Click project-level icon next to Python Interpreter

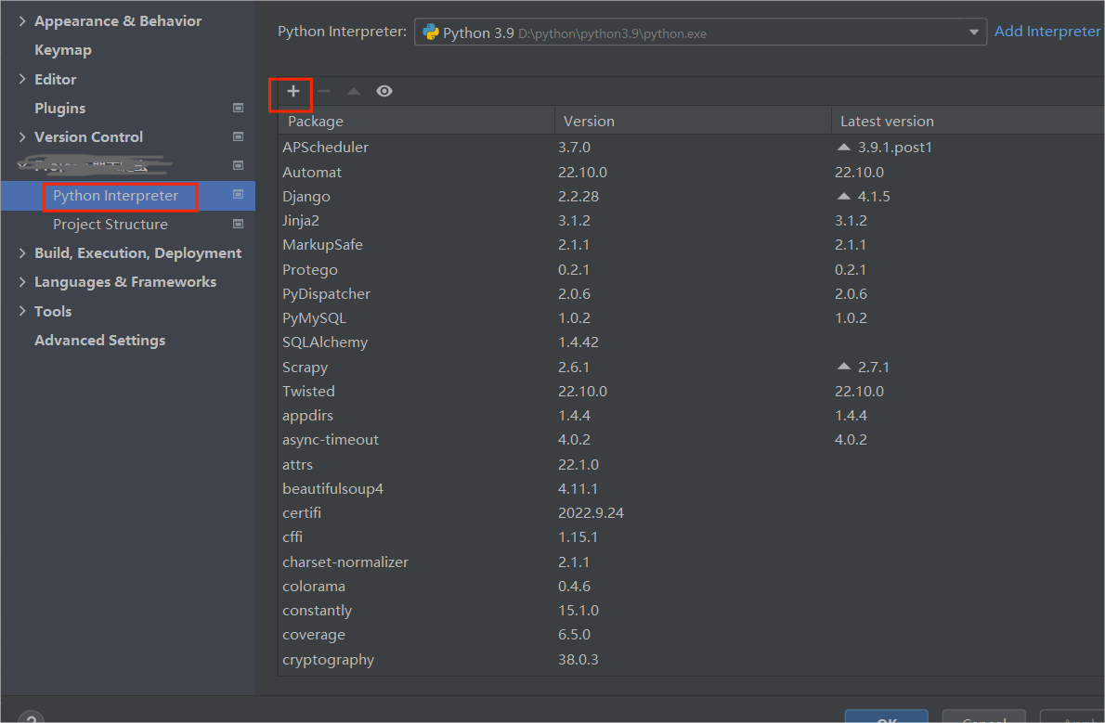[x=239, y=194]
